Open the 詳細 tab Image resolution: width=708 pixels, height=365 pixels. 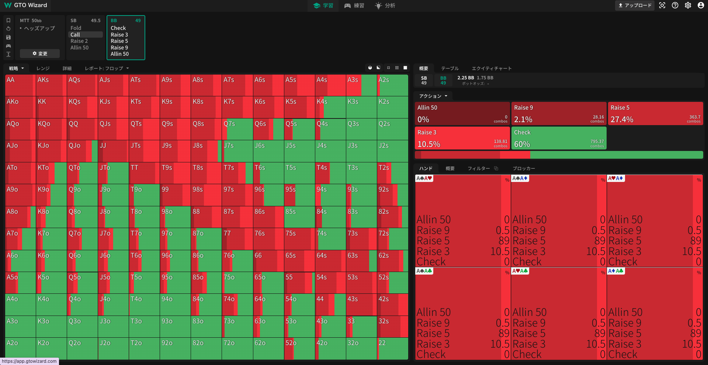67,68
